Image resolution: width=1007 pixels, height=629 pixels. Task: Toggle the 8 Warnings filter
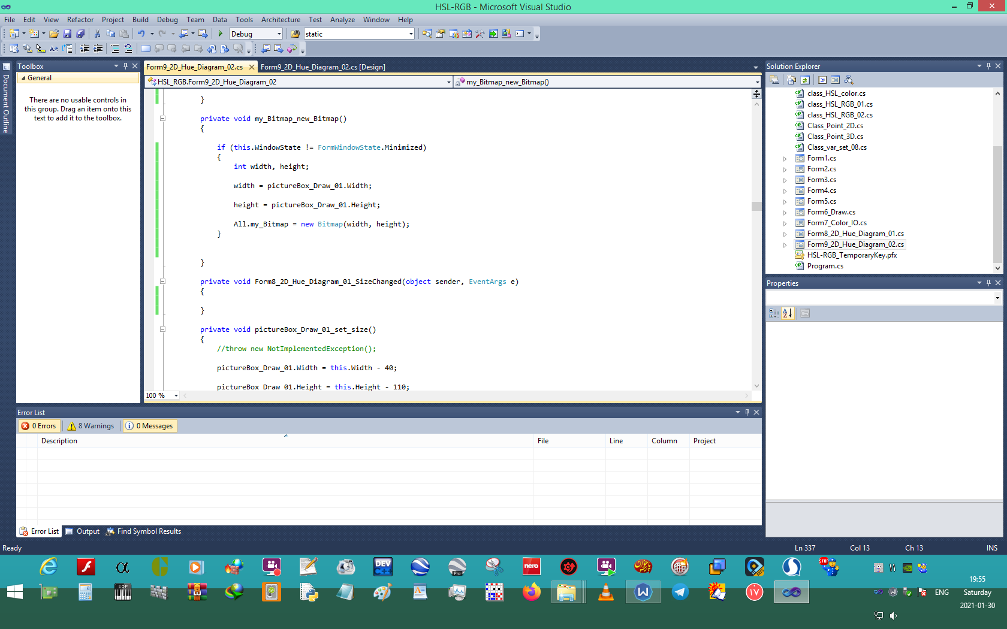coord(91,426)
